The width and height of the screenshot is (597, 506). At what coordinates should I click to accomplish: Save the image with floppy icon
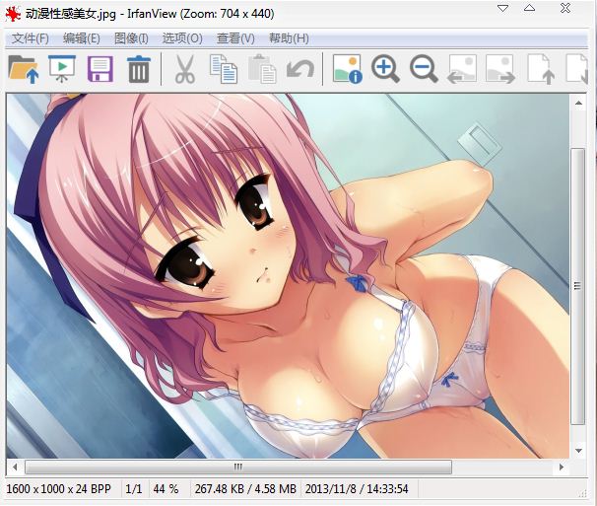point(99,69)
